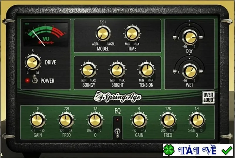The height and width of the screenshot is (158, 235).
Task: Click the SpringAge logo
Action: click(x=117, y=97)
